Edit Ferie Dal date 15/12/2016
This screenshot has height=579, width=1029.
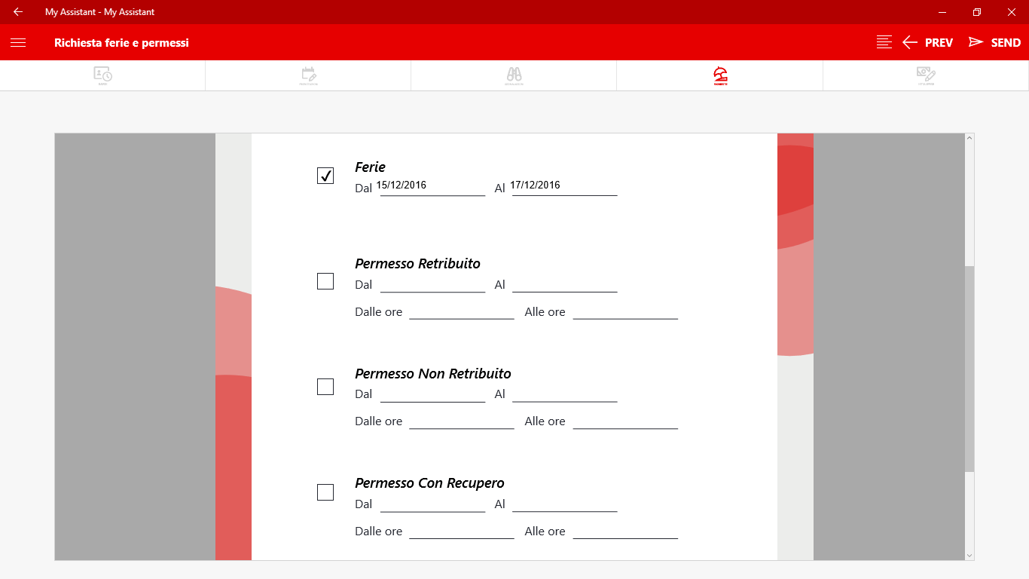coord(432,186)
